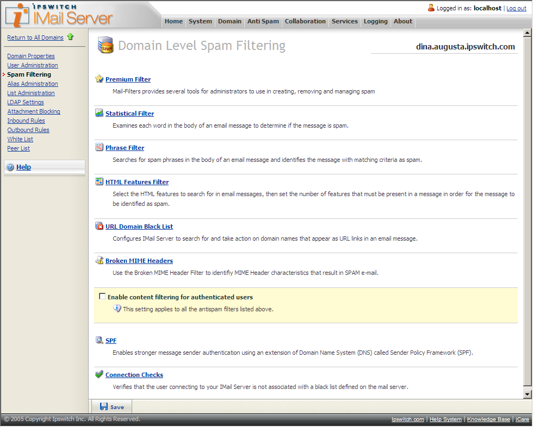Screen dimensions: 533x427
Task: Click the Phrase Filter icon
Action: tap(100, 147)
